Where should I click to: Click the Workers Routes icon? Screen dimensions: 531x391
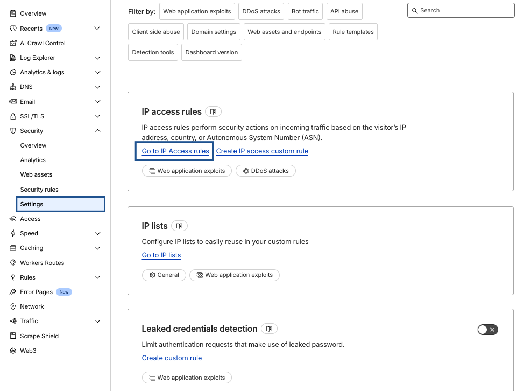[13, 262]
